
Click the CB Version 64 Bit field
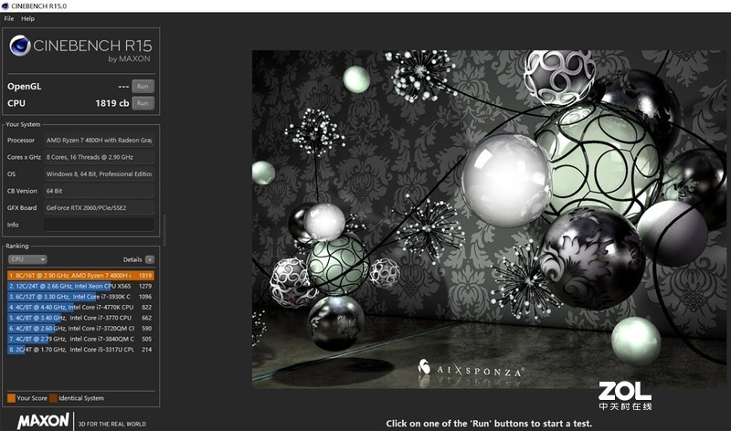[x=99, y=191]
